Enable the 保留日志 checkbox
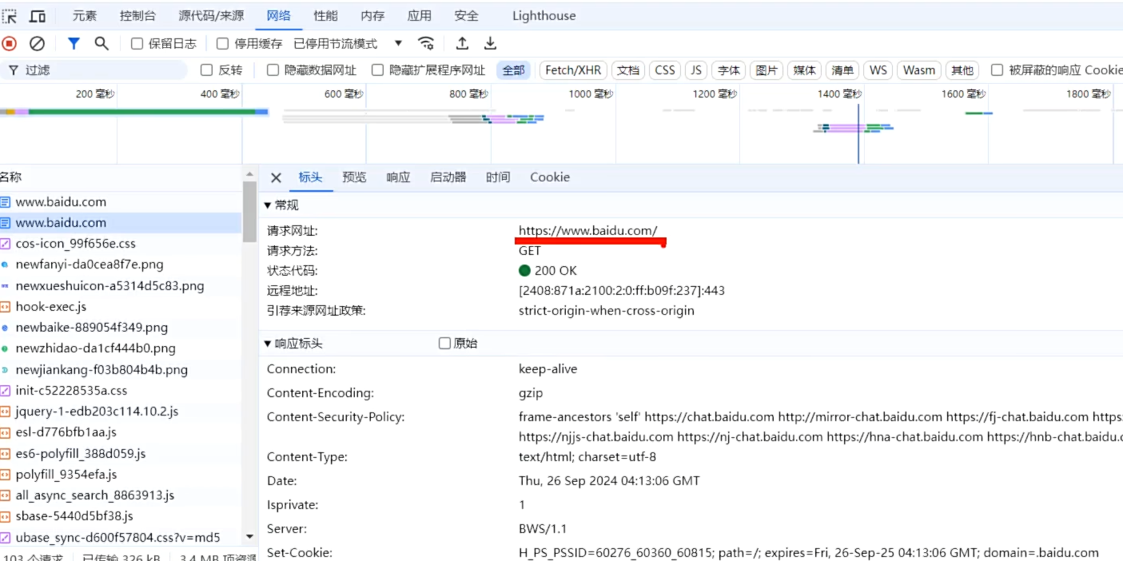 point(137,44)
